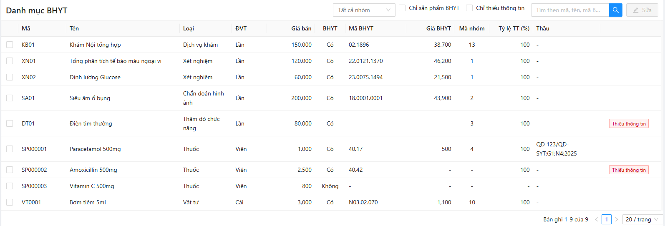The height and width of the screenshot is (226, 665).
Task: Click the Danh mục BHYT page title
Action: point(37,10)
